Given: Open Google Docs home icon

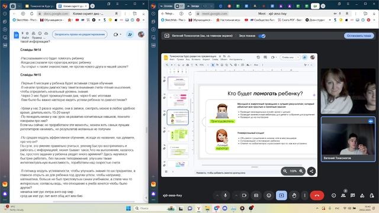Looking at the screenshot, I should 16,35.
